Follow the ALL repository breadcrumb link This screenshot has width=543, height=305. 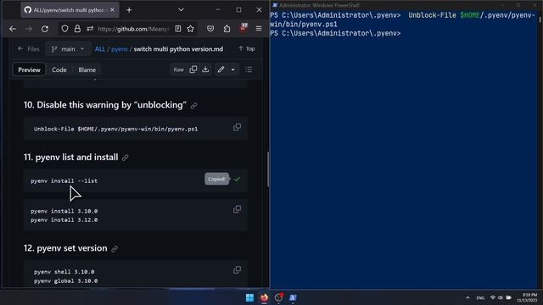(100, 49)
